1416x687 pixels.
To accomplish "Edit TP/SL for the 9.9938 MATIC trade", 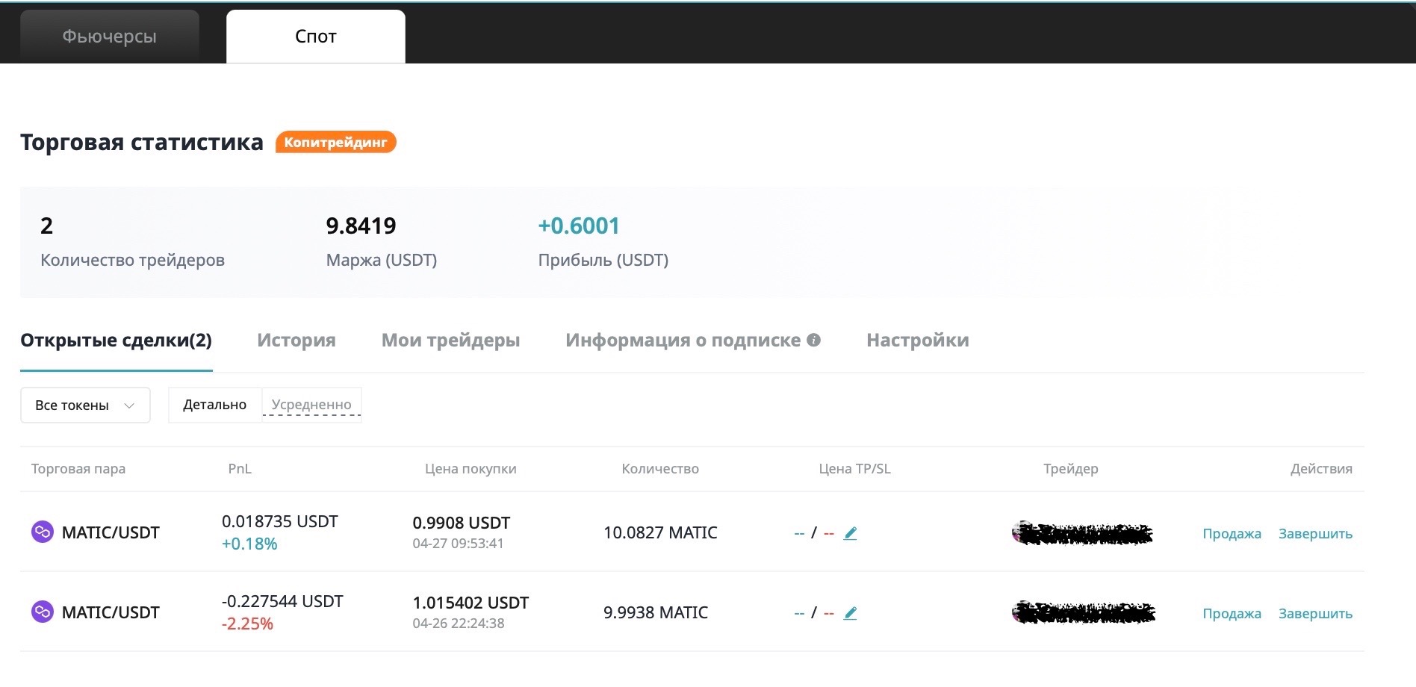I will pyautogui.click(x=850, y=613).
